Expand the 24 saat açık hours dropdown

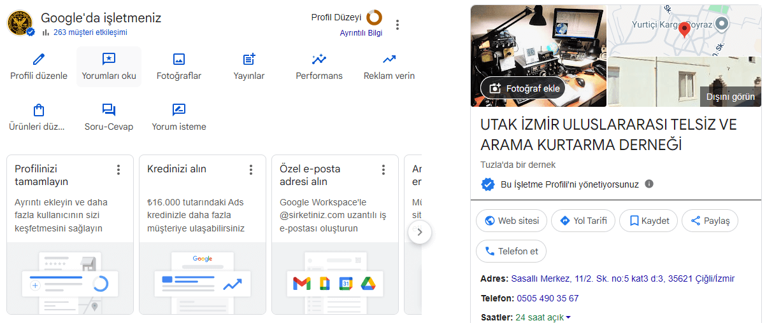tap(568, 318)
